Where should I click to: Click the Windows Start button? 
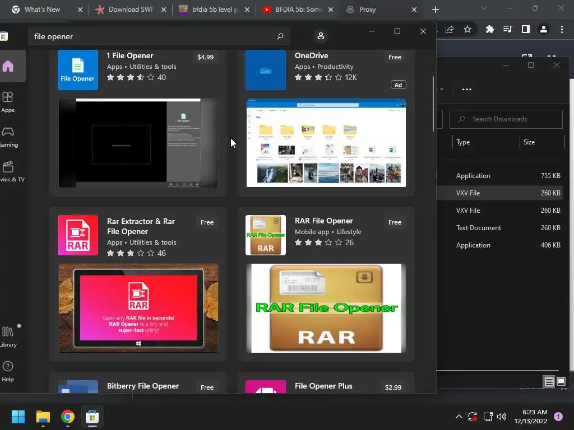tap(18, 417)
